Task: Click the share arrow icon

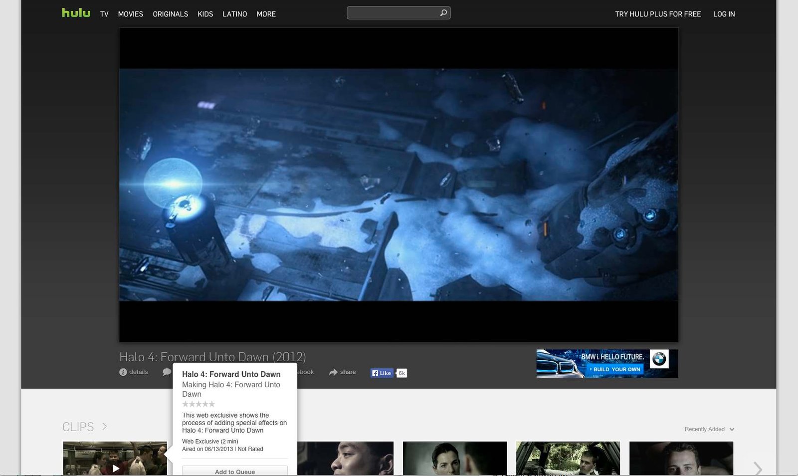Action: coord(333,372)
